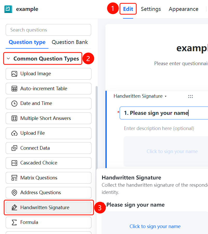Click the Formula sigma icon
Viewport: 208px width, 234px height.
[x=14, y=222]
